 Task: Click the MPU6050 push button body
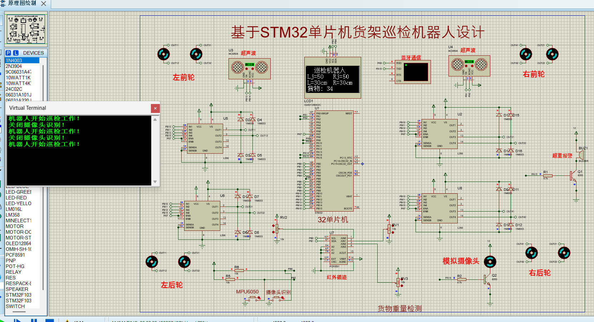pos(252,297)
